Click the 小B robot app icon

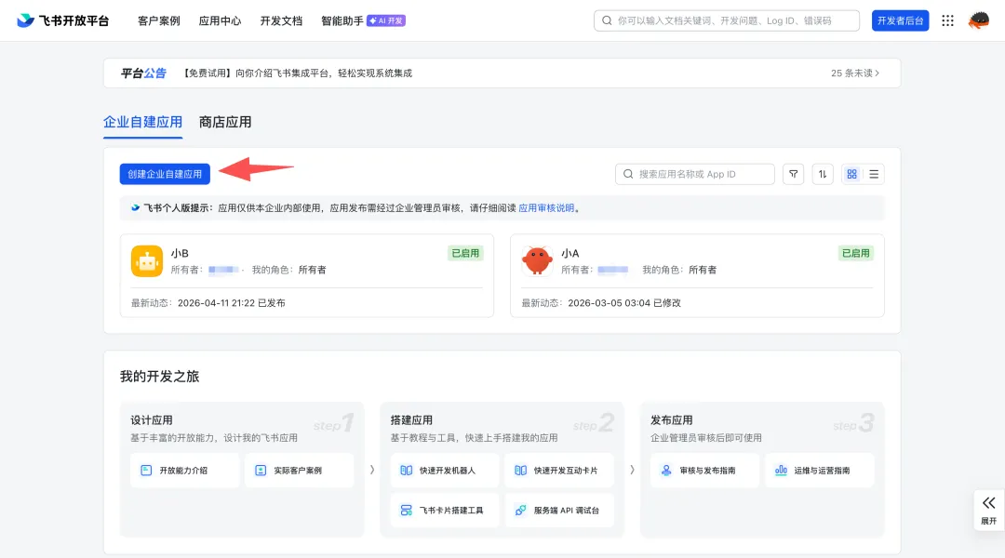tap(147, 260)
